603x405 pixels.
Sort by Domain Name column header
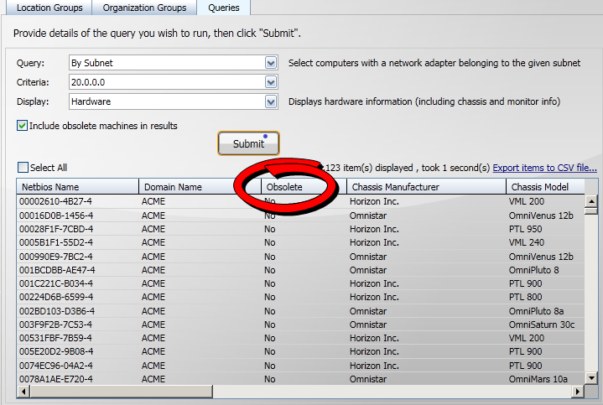click(x=173, y=187)
